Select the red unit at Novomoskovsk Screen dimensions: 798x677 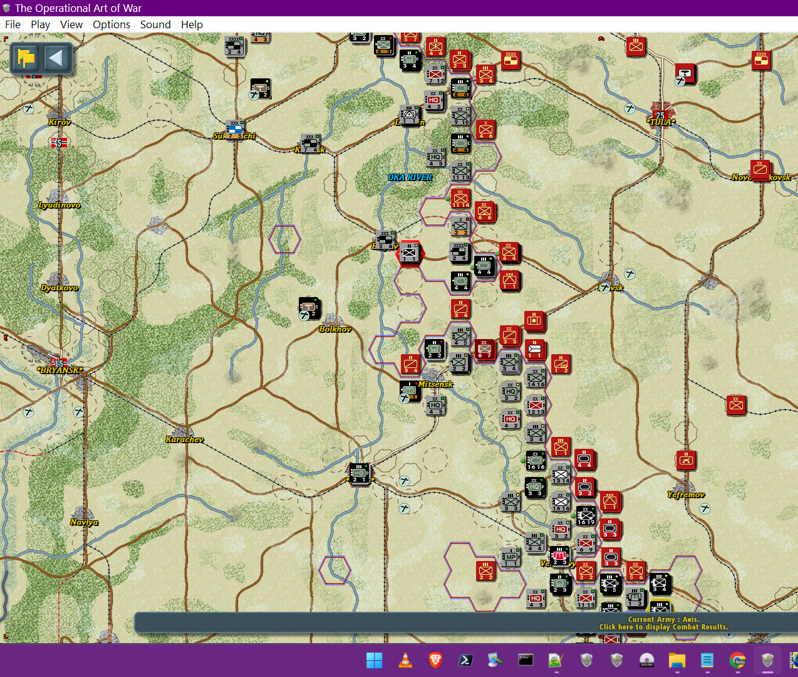pyautogui.click(x=760, y=170)
